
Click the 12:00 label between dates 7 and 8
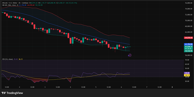159,87
